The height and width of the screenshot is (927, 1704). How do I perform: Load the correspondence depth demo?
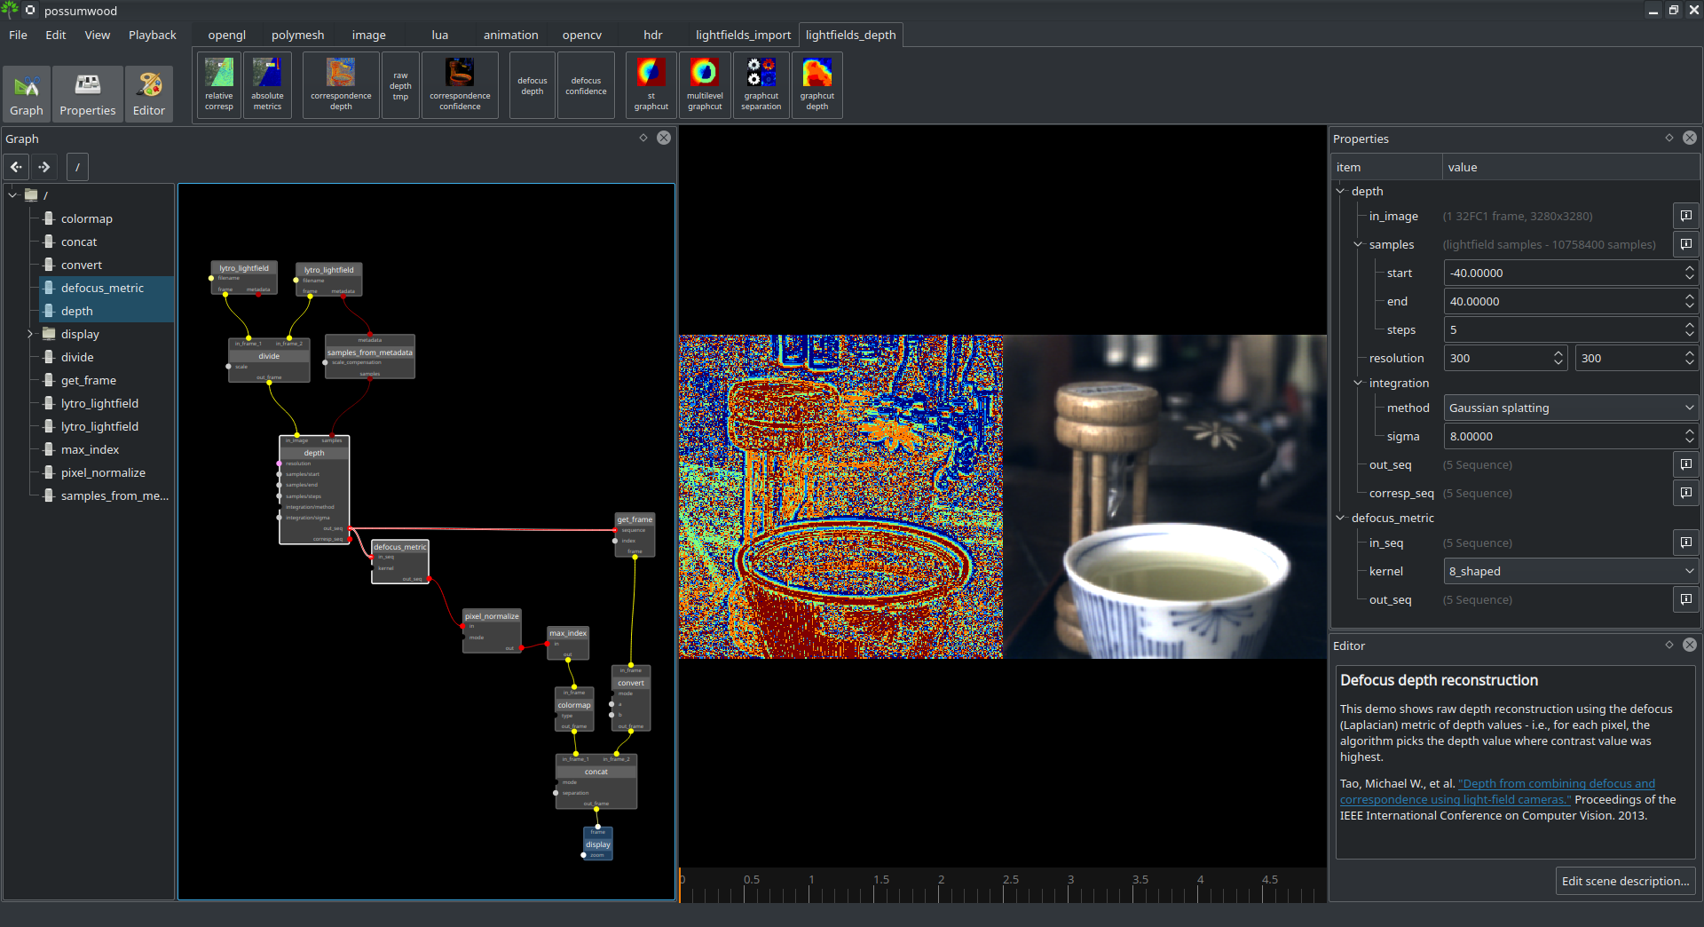click(x=341, y=85)
